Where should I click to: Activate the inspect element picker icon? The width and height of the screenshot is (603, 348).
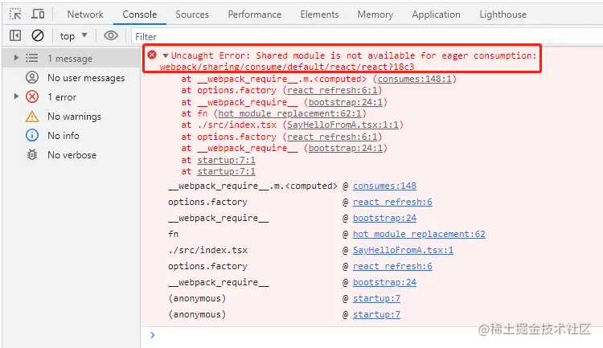pyautogui.click(x=15, y=14)
